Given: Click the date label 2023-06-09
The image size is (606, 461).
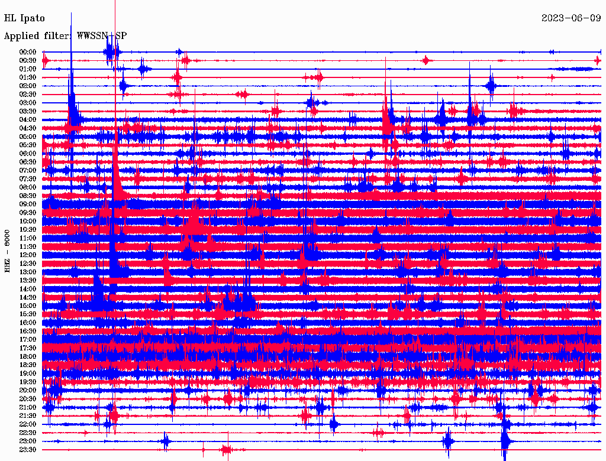Looking at the screenshot, I should pos(571,18).
